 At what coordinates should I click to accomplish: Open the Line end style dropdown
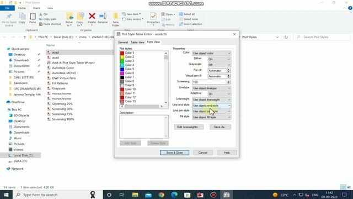[211, 106]
